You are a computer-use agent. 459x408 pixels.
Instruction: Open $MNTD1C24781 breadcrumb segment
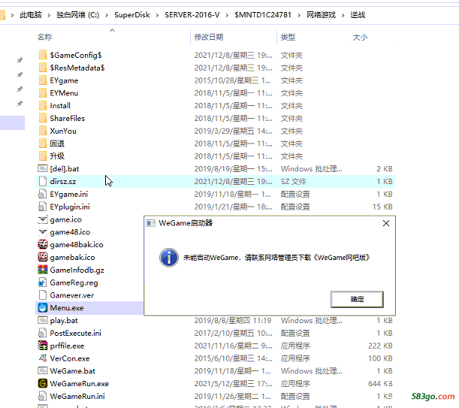[263, 14]
